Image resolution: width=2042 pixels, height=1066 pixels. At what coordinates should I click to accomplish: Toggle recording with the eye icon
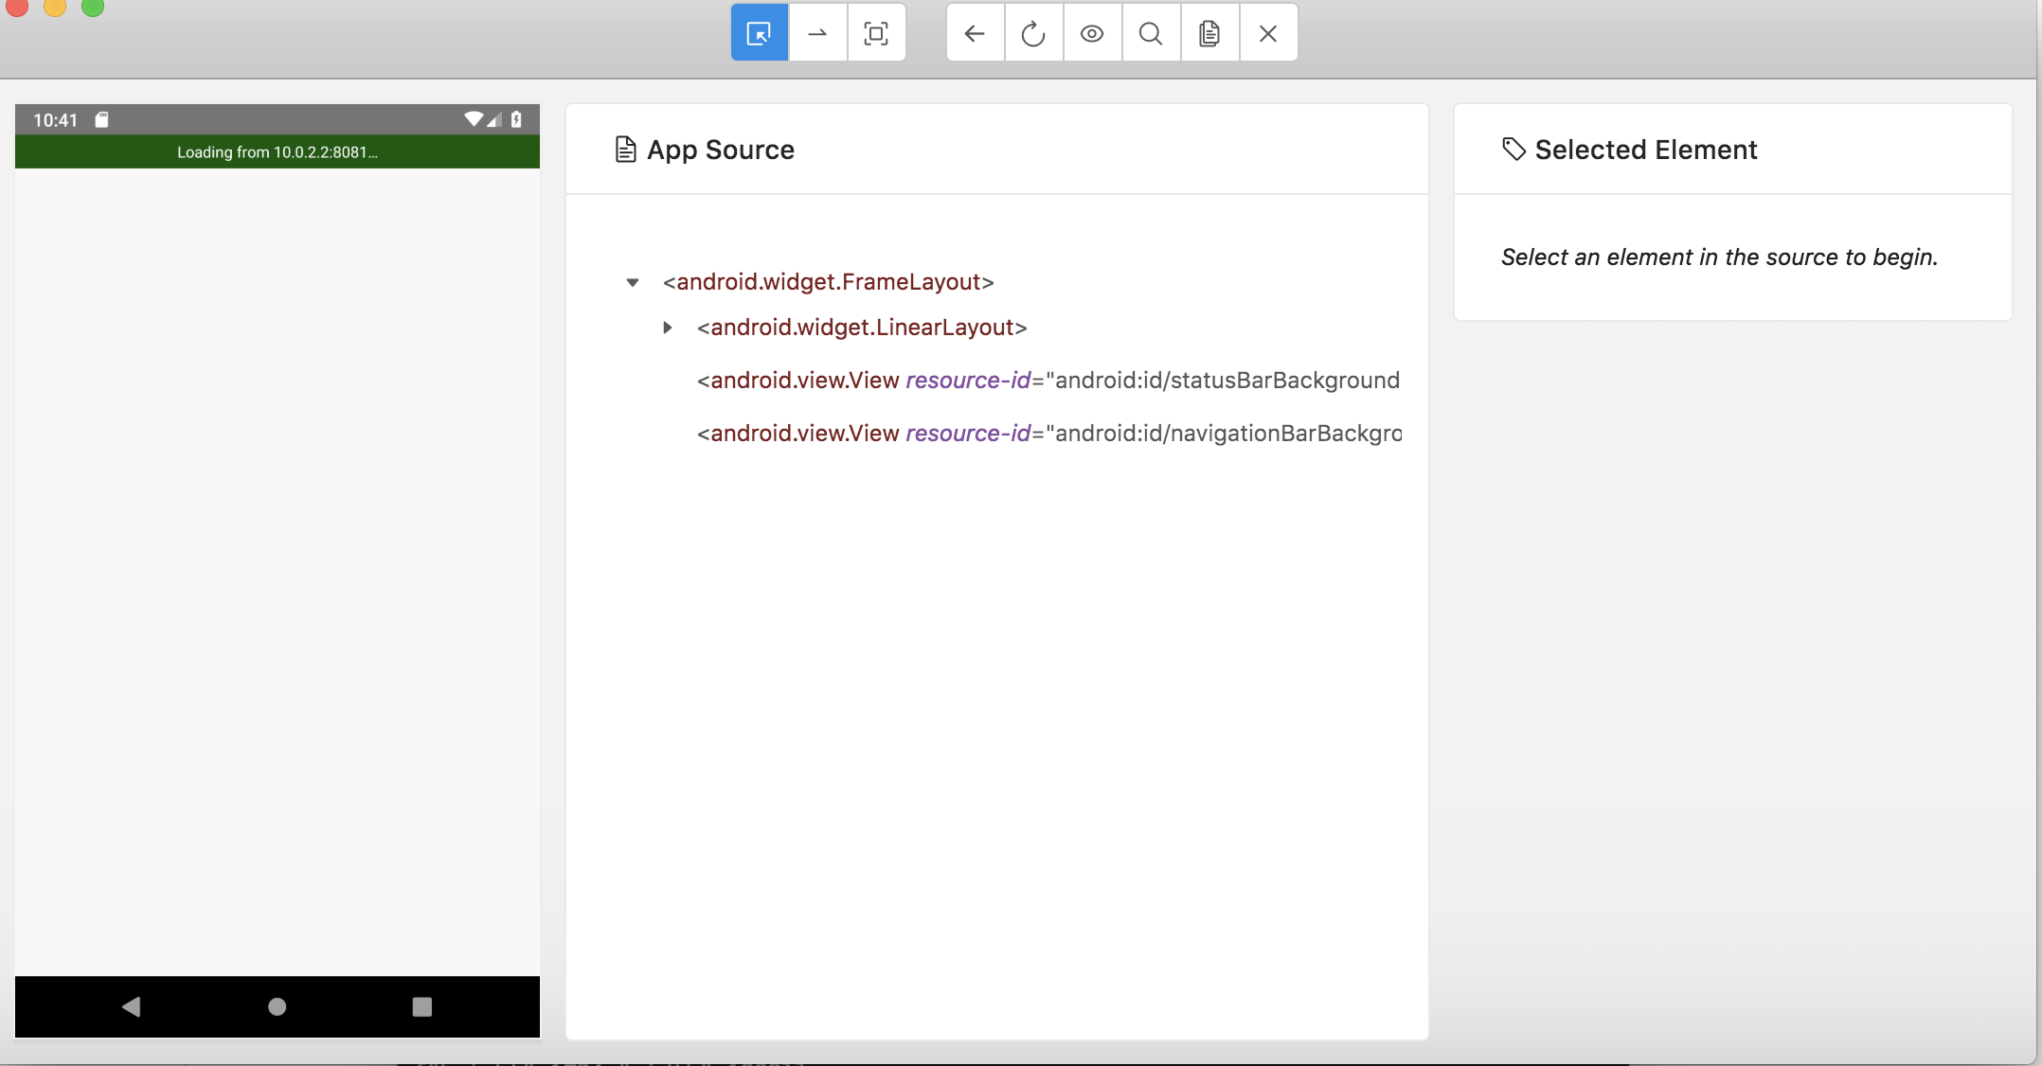coord(1092,33)
